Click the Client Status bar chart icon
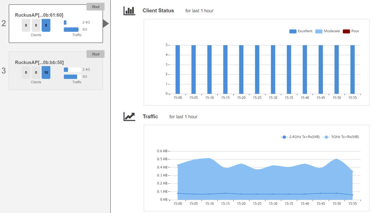 click(129, 11)
